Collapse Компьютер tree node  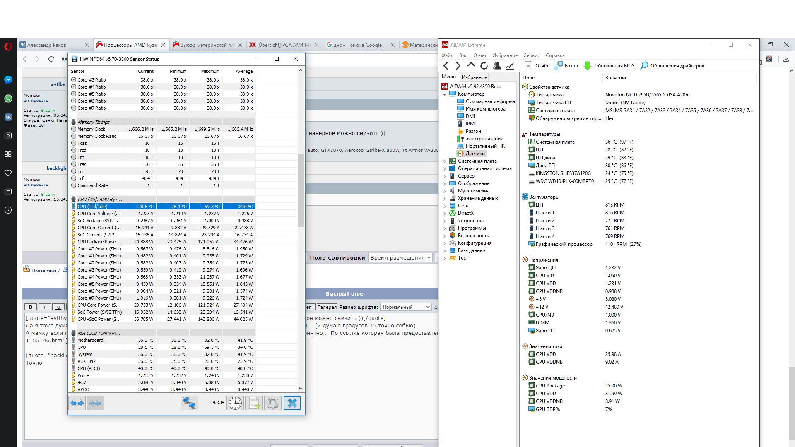[445, 94]
